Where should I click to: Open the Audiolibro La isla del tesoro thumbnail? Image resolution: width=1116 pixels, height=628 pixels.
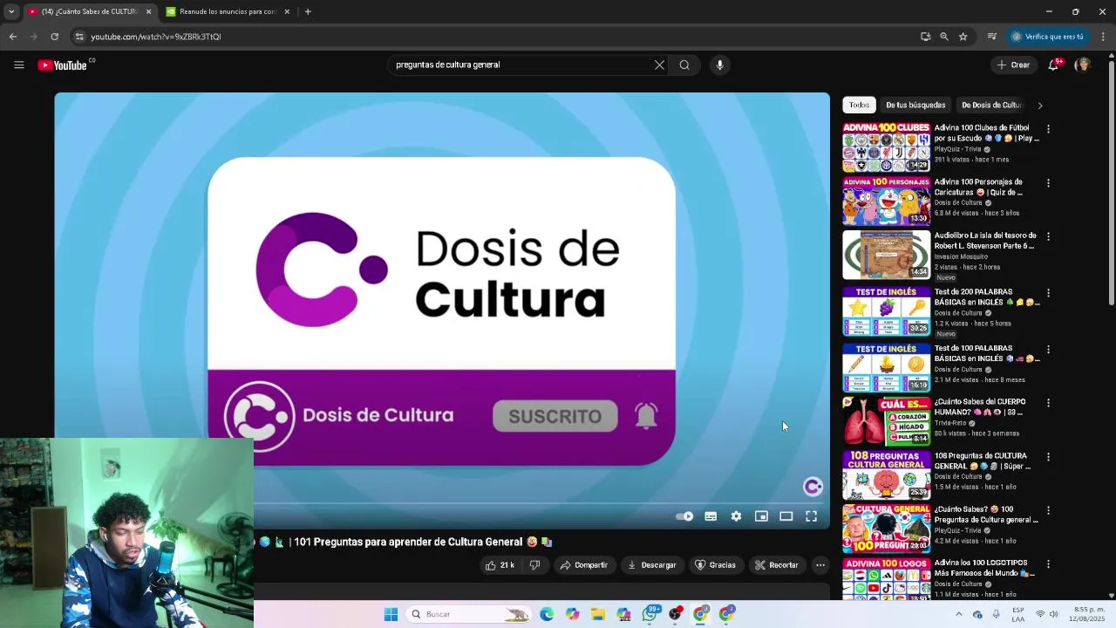886,254
